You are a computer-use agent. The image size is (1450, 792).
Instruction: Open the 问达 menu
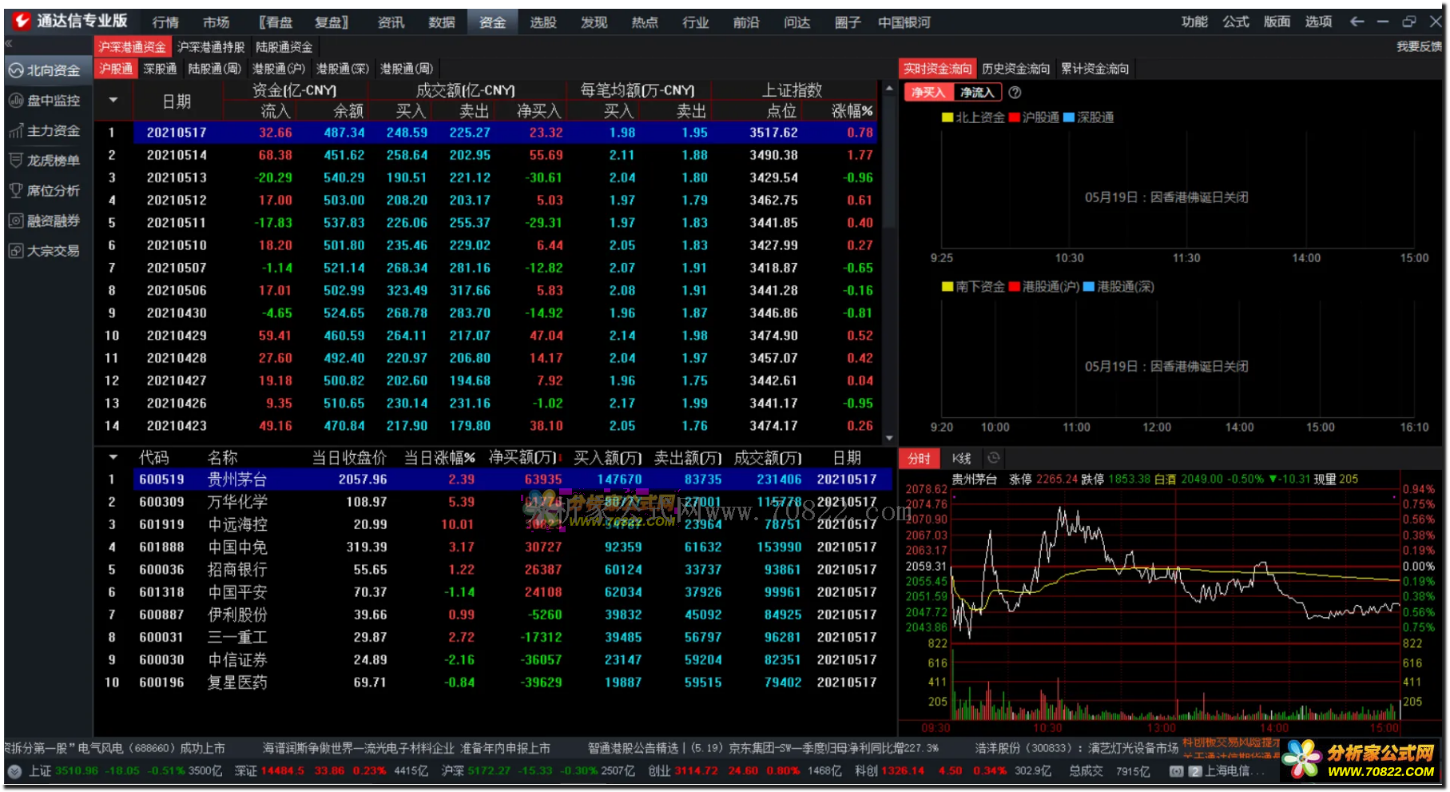[x=797, y=22]
